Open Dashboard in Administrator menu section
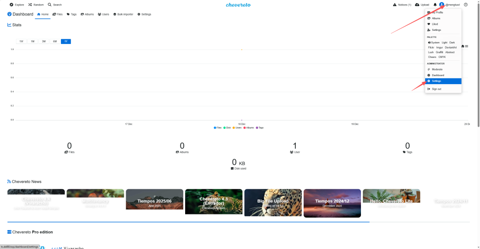The image size is (480, 249). [443, 75]
